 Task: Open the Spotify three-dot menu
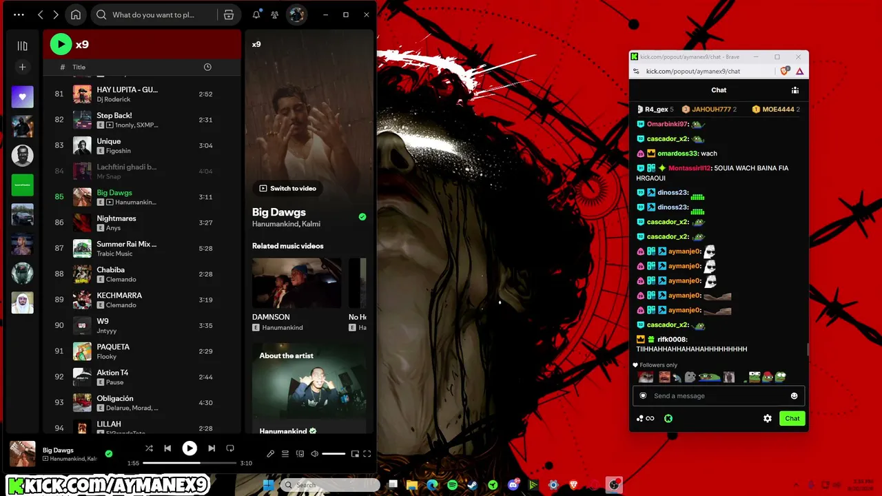[x=19, y=14]
